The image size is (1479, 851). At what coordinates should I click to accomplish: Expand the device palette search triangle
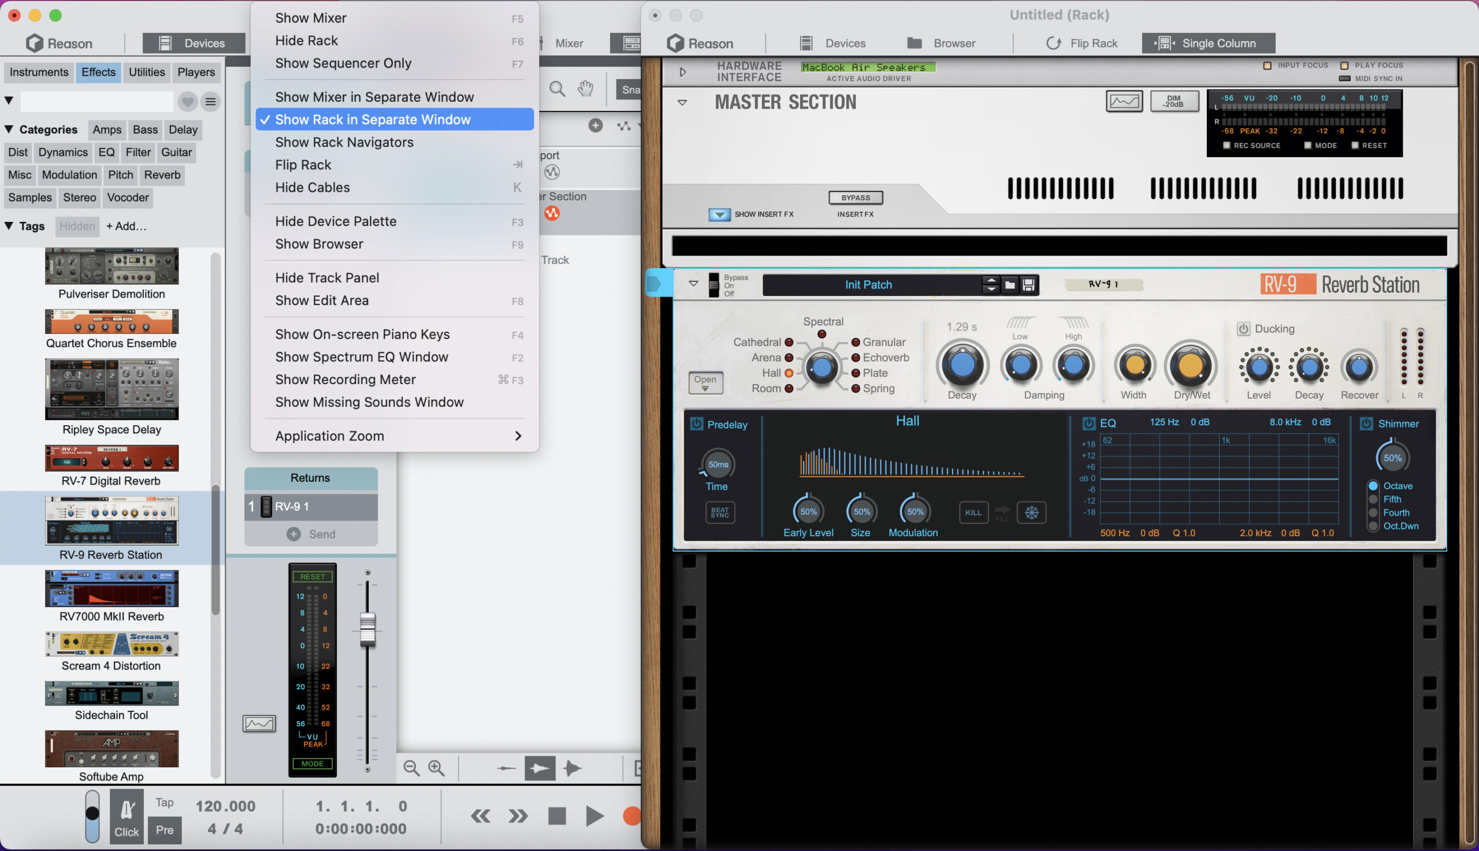point(9,101)
